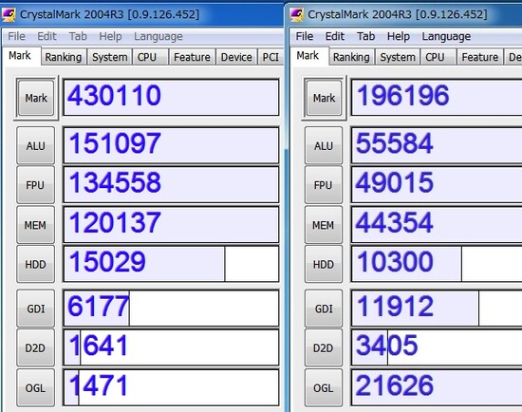The height and width of the screenshot is (412, 522).
Task: Run the D2D benchmark in the right window
Action: [324, 347]
